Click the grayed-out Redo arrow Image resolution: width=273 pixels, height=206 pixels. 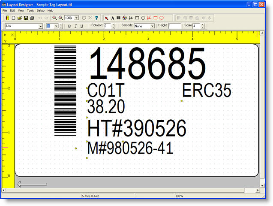pyautogui.click(x=46, y=18)
